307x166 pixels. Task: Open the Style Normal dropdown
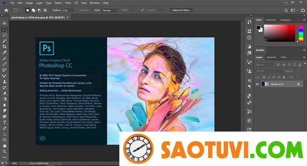point(110,10)
